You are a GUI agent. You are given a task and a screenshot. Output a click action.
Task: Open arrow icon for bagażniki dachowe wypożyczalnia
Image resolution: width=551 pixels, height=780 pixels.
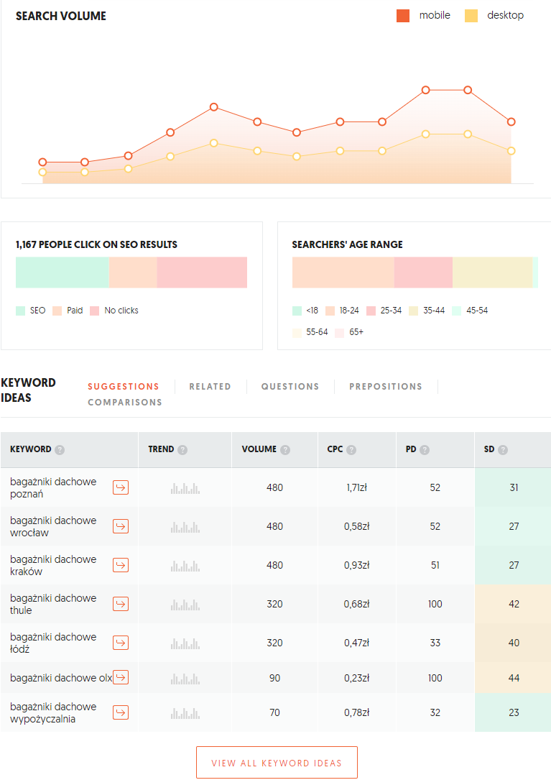(x=121, y=712)
